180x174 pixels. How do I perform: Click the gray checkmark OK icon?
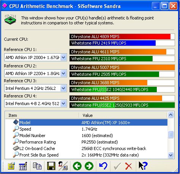pos(117,166)
